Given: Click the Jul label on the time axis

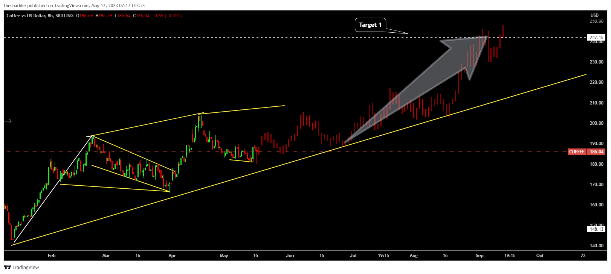Looking at the screenshot, I should (353, 256).
